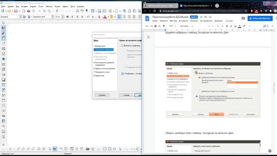Open font size dropdown 12 пт
Viewport: 277px width, 156px height.
pos(62,17)
